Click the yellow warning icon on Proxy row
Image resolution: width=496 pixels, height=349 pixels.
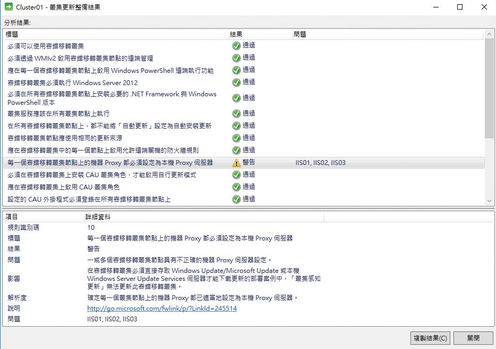(x=236, y=163)
